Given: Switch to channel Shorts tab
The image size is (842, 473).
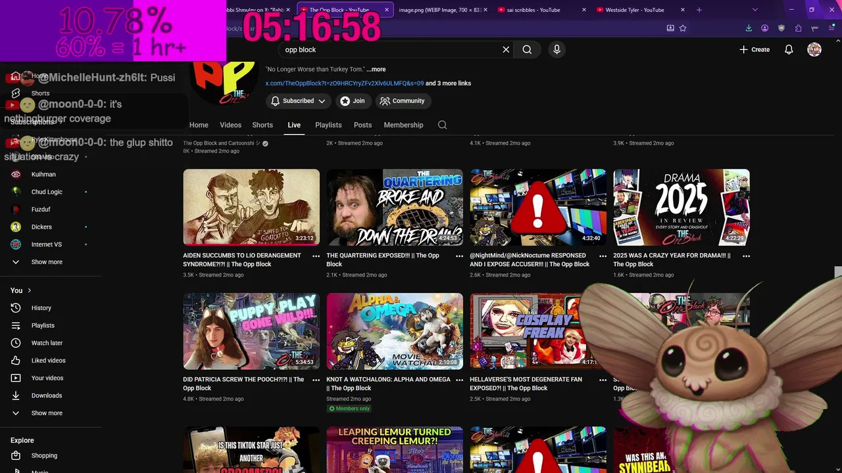Looking at the screenshot, I should coord(262,125).
